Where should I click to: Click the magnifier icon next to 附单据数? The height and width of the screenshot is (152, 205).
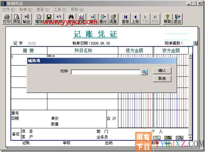click(195, 43)
